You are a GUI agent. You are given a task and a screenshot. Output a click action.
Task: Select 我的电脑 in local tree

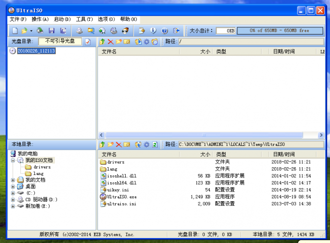(x=28, y=154)
